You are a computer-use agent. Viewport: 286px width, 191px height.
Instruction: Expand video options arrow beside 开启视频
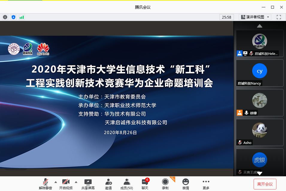pos(76,182)
